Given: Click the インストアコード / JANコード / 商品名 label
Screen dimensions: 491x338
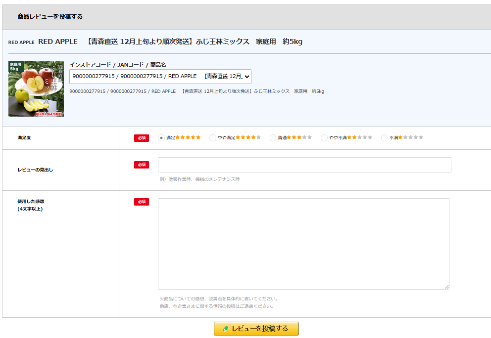Looking at the screenshot, I should pyautogui.click(x=118, y=65).
